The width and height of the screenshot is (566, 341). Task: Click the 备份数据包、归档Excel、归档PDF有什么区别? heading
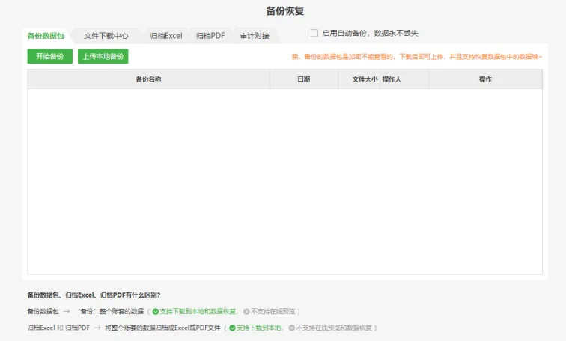click(x=94, y=295)
